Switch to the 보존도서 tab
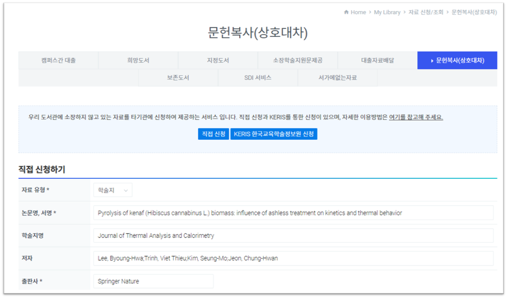The width and height of the screenshot is (507, 298). coord(178,78)
